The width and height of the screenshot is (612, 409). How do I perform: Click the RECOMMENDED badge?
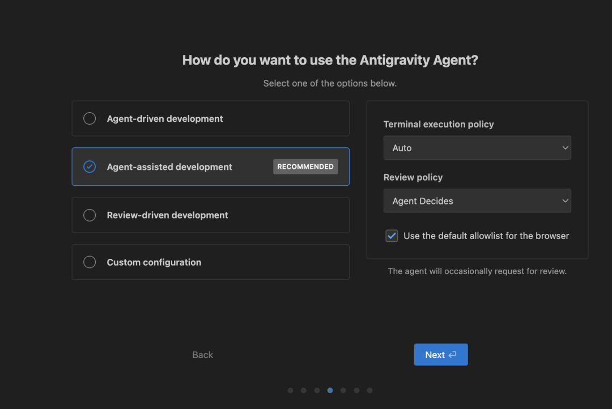click(x=305, y=167)
